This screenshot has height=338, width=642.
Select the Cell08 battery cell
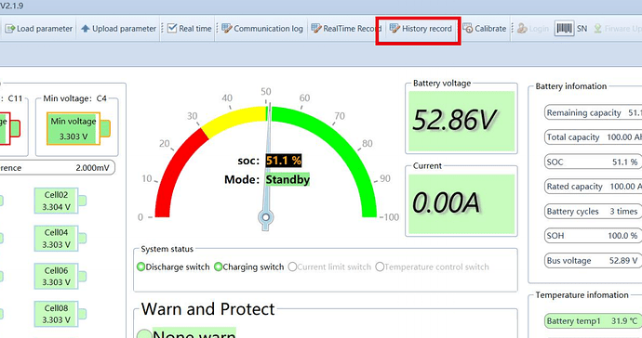(60, 314)
